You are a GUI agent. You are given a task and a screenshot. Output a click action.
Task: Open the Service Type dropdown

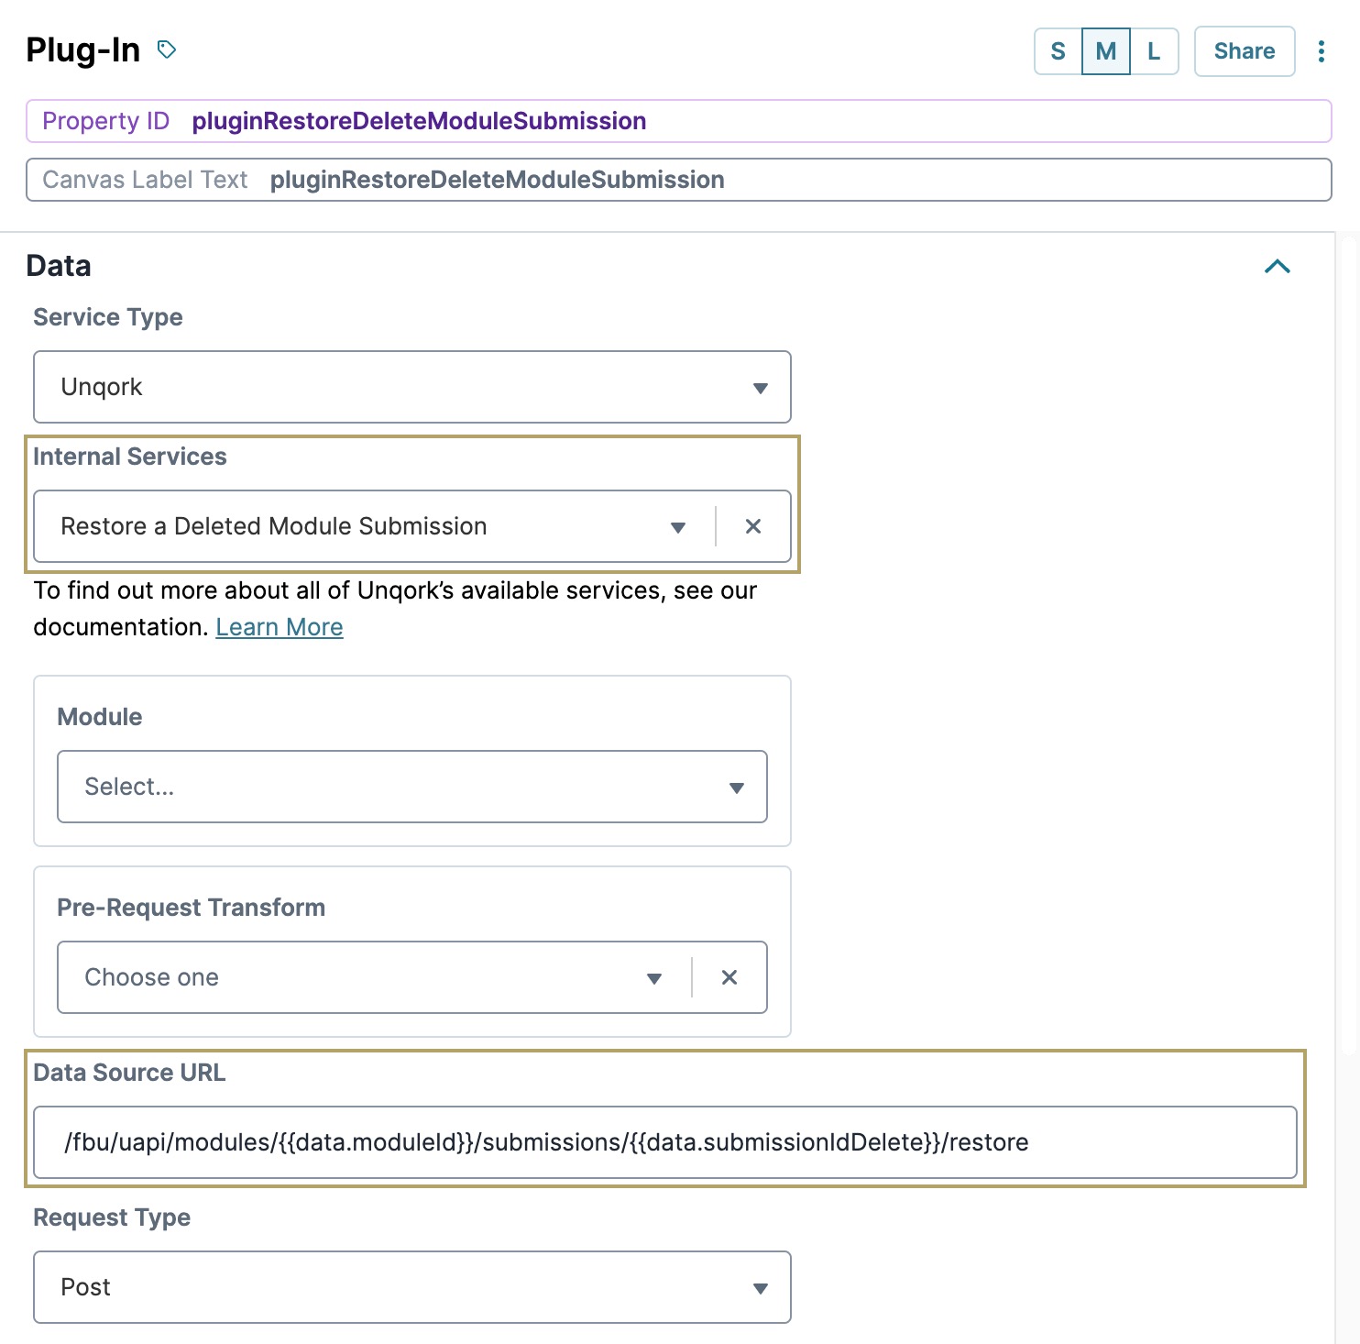[412, 387]
